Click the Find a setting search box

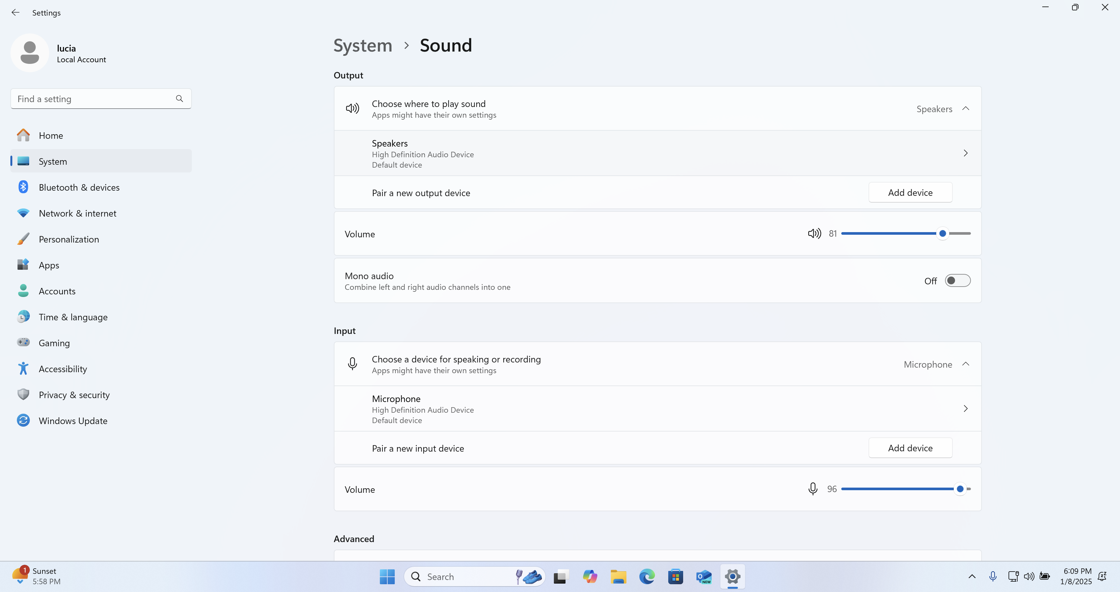pos(93,99)
